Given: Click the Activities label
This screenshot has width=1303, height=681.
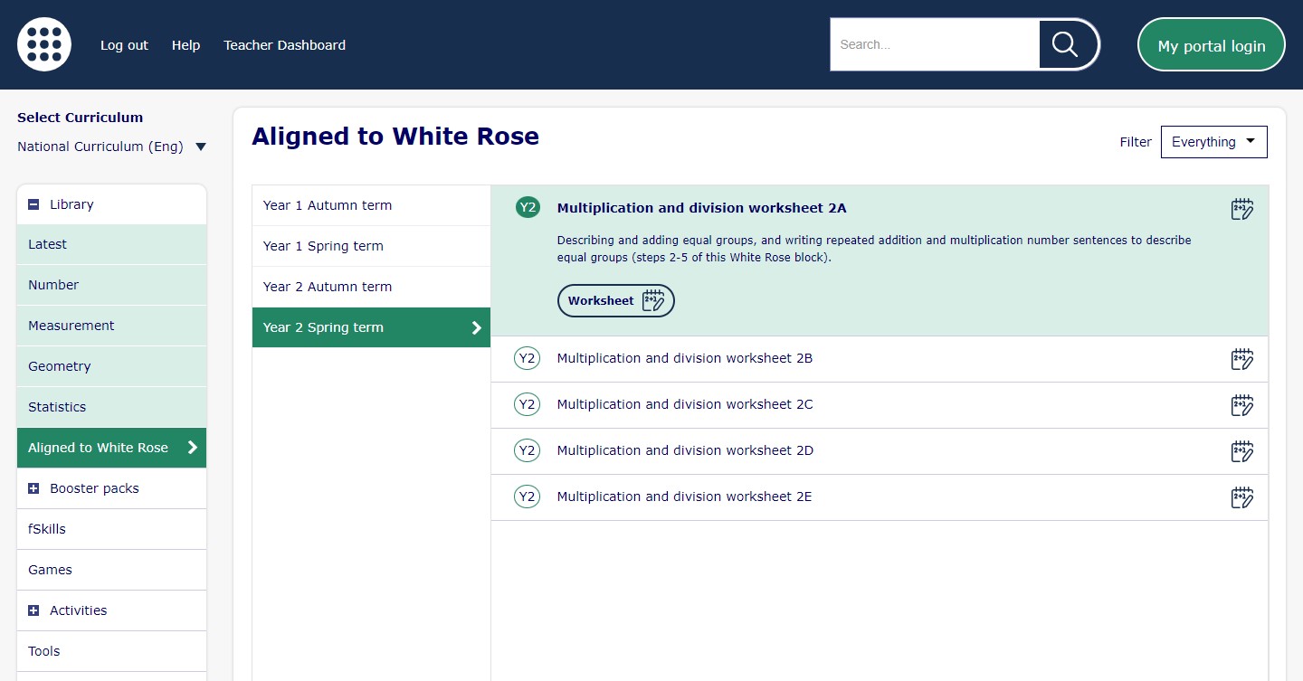Looking at the screenshot, I should [78, 610].
